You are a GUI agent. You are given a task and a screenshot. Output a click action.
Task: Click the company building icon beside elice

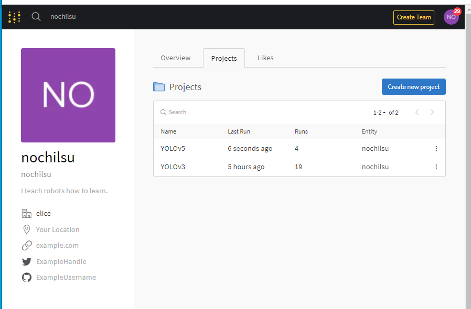click(x=27, y=213)
